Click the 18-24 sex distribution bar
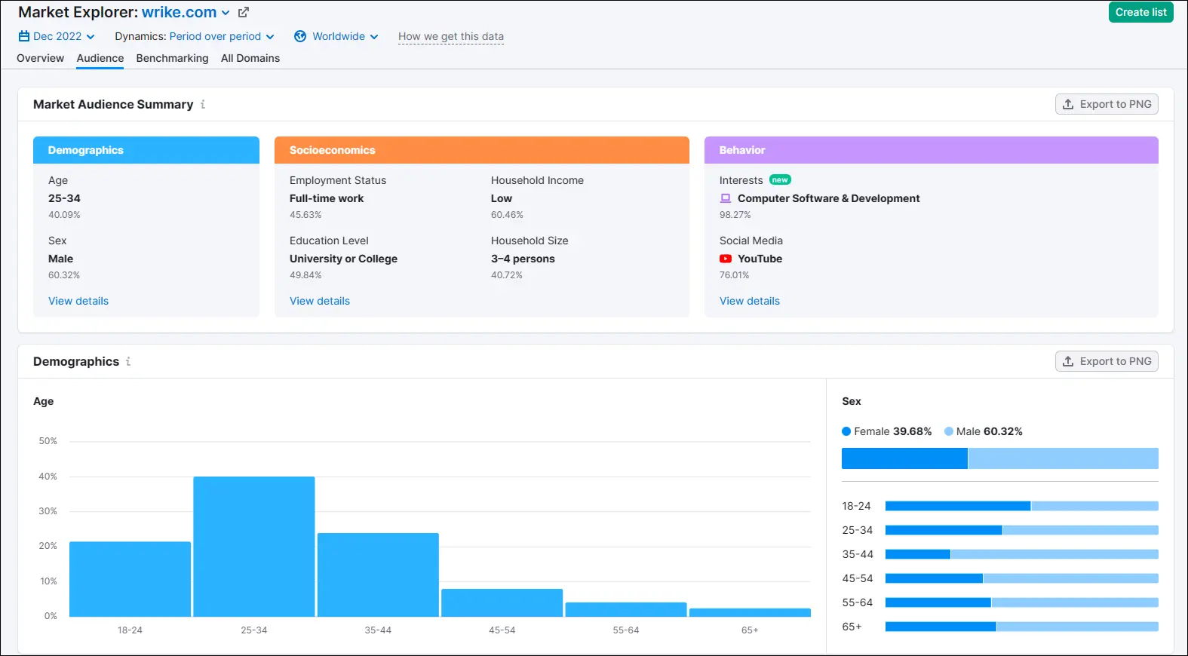This screenshot has height=656, width=1188. click(x=1022, y=506)
